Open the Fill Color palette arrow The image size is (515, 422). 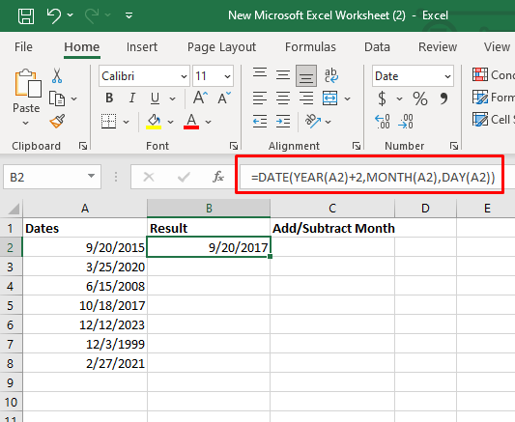pyautogui.click(x=170, y=122)
